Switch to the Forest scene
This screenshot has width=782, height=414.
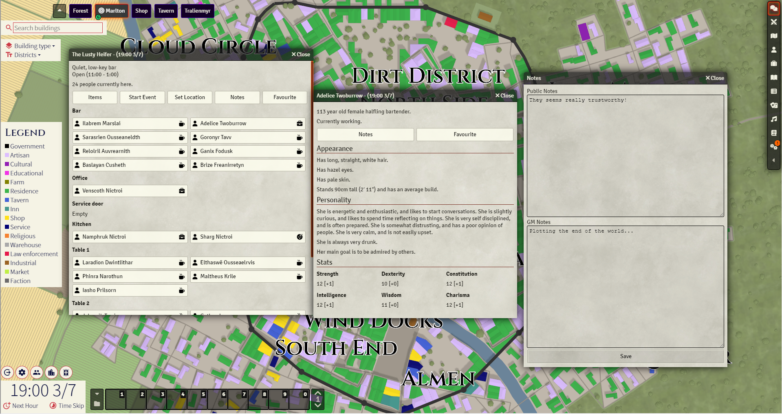tap(80, 11)
